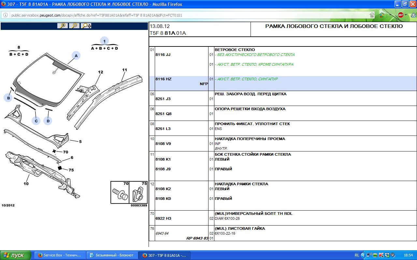Click the blue shield extension icon
The image size is (417, 260).
coord(413,15)
